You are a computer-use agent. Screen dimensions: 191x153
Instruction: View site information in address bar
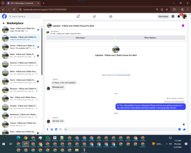[20, 10]
